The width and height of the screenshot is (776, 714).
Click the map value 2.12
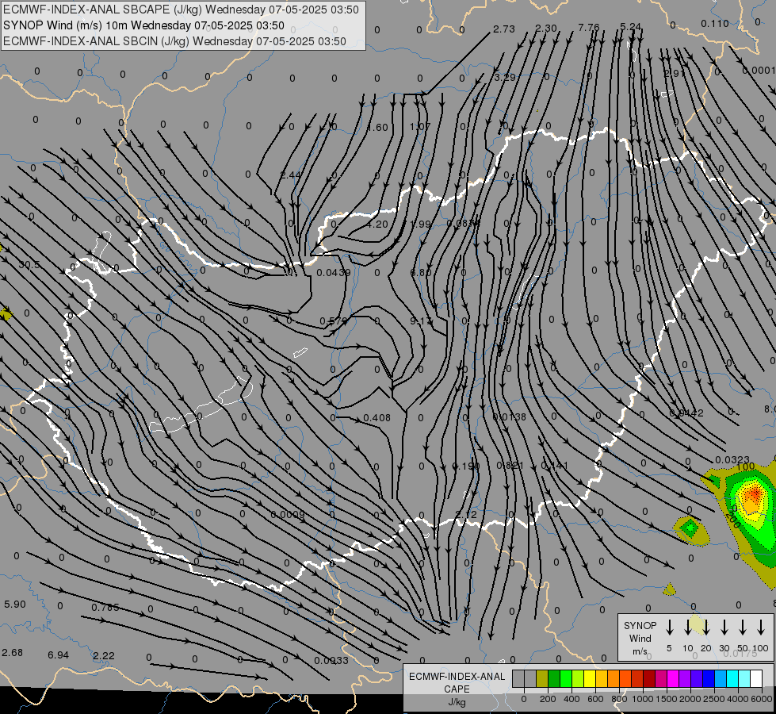(466, 514)
